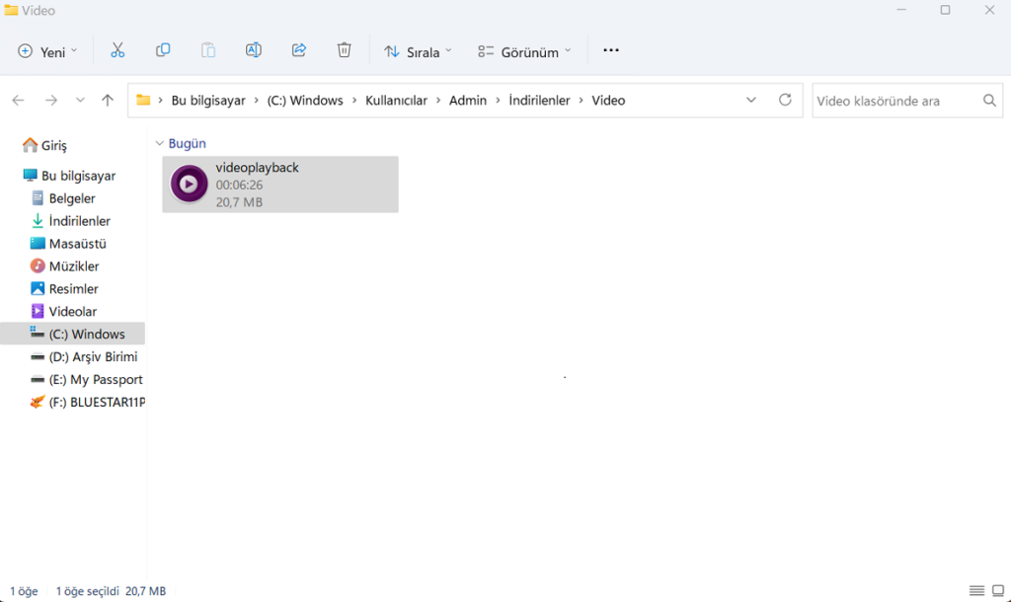Switch to details view in status bar
The height and width of the screenshot is (602, 1011).
pyautogui.click(x=976, y=590)
